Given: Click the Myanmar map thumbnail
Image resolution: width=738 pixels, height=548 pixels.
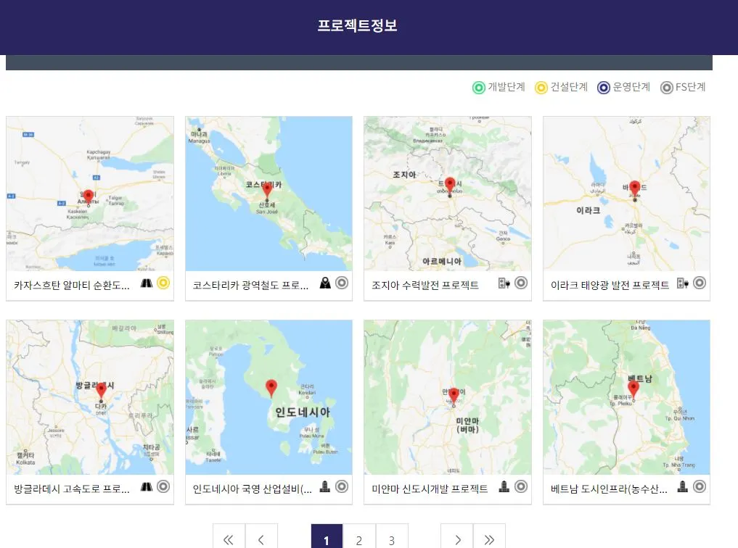Looking at the screenshot, I should pos(447,397).
